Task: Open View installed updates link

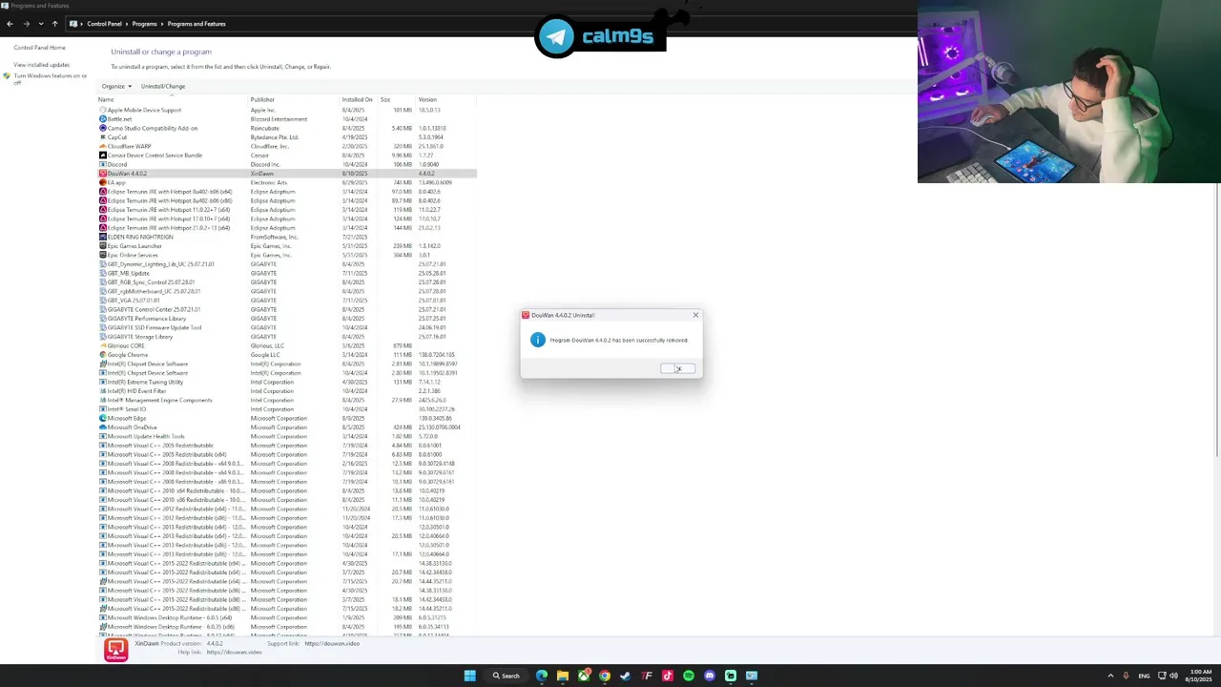Action: coord(41,65)
